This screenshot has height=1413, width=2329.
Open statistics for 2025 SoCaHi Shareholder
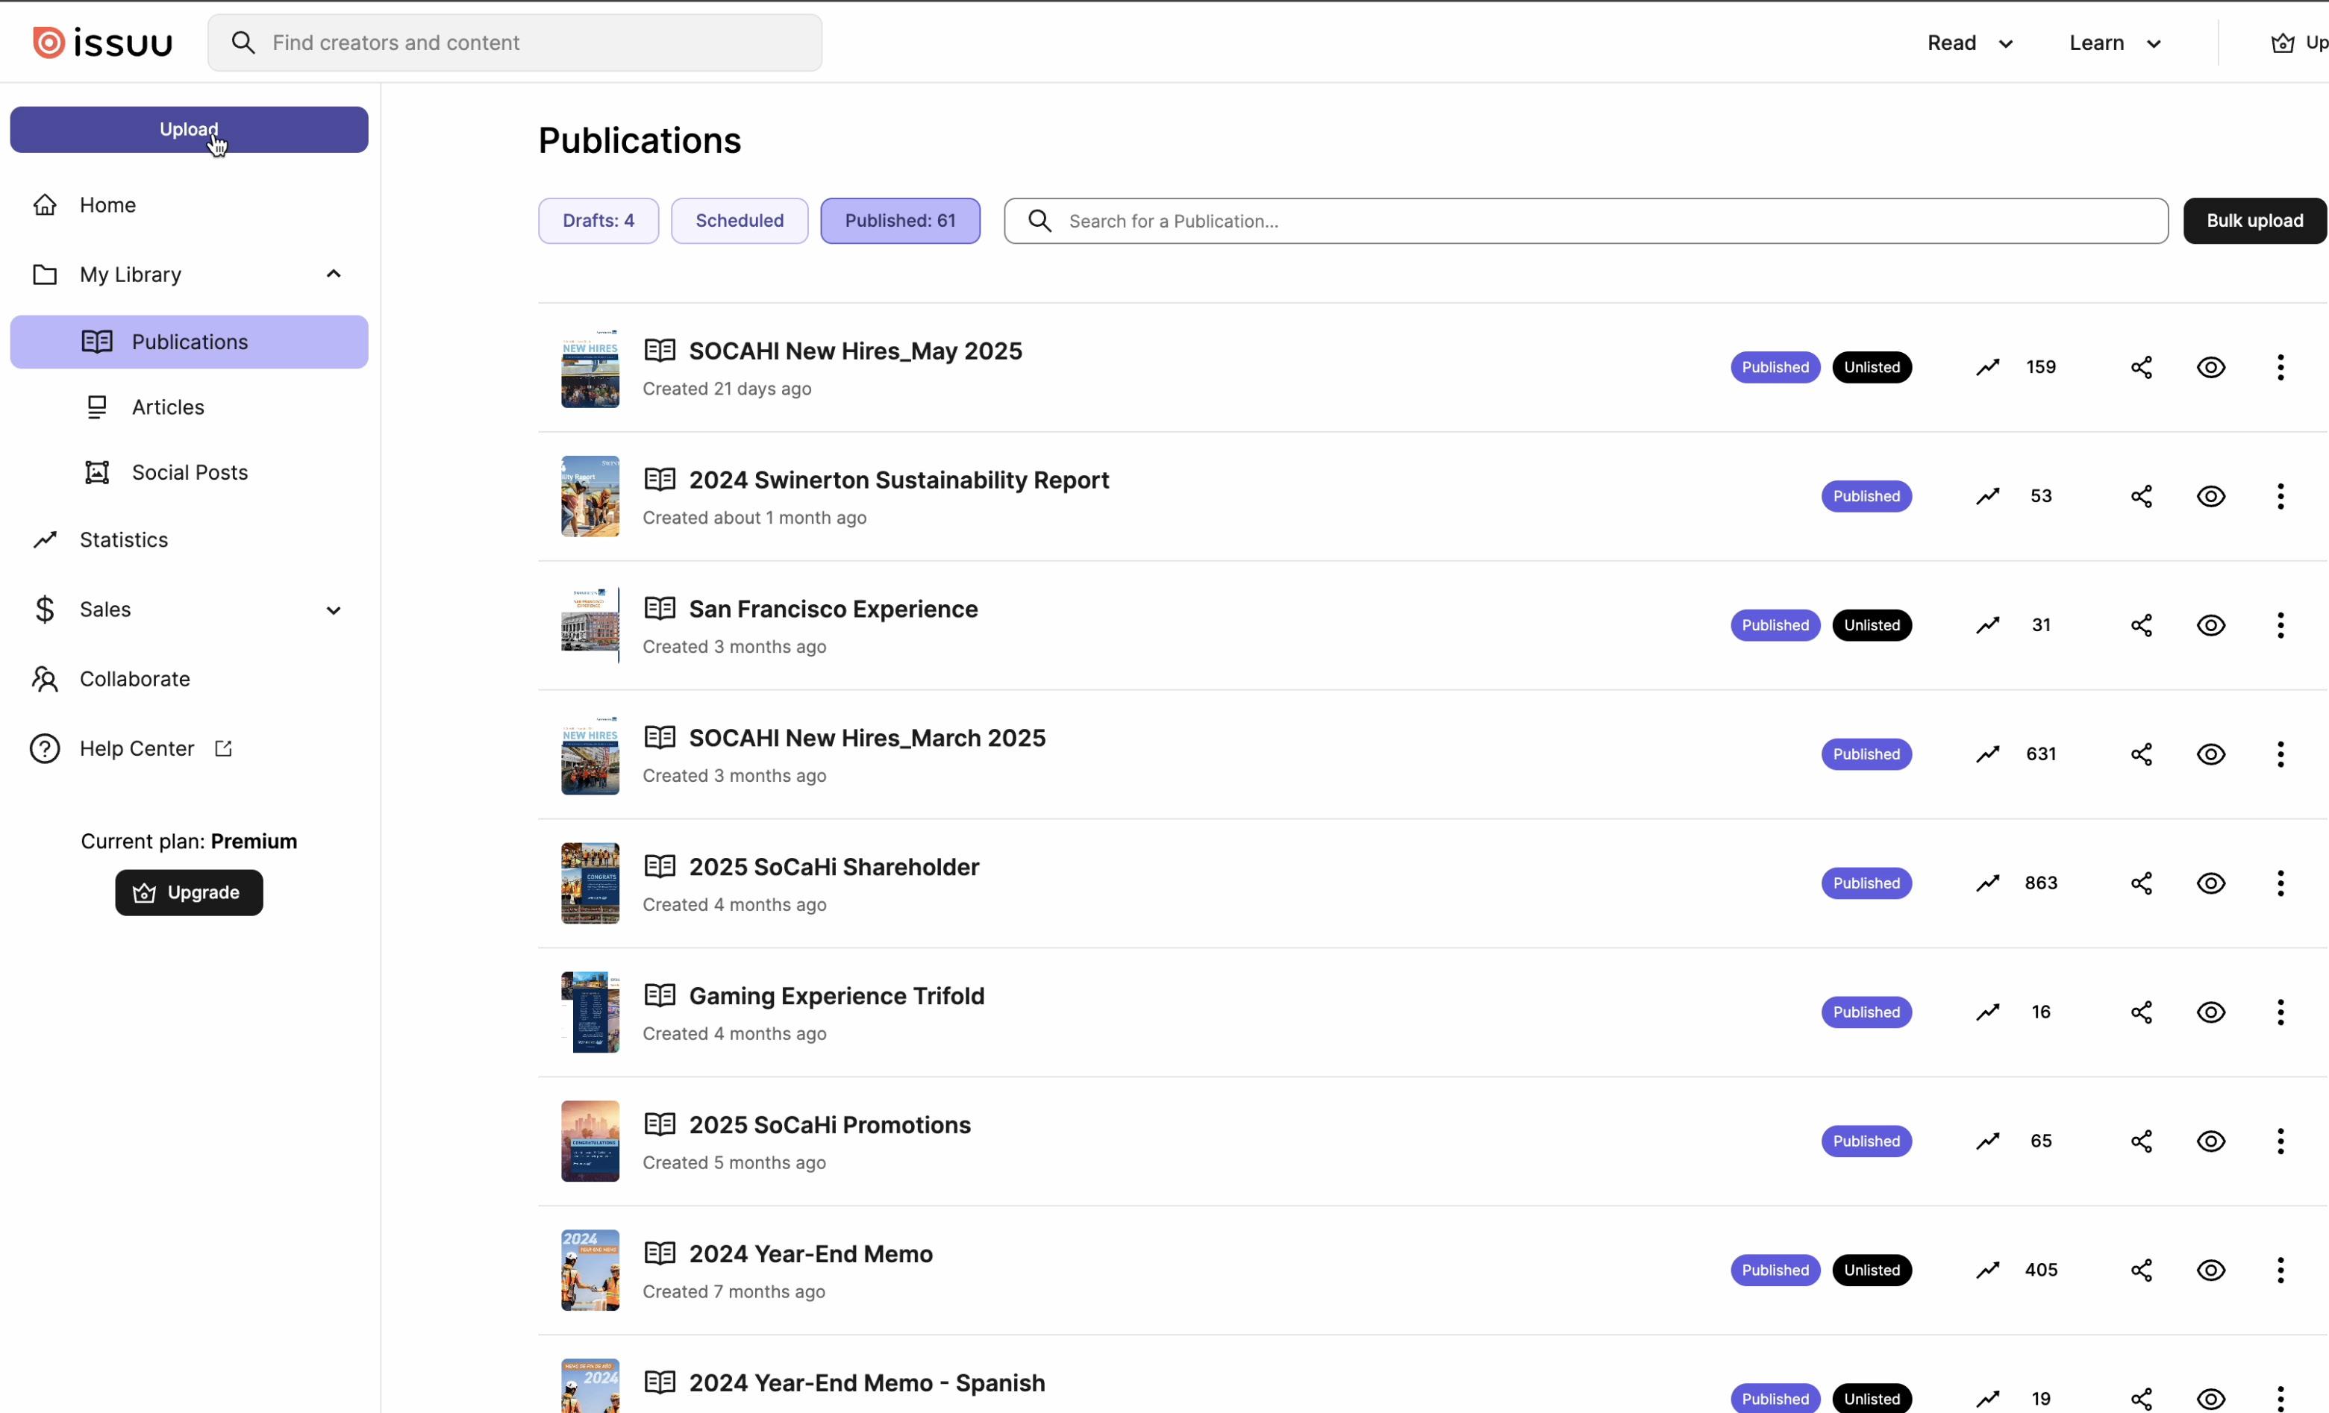1988,883
